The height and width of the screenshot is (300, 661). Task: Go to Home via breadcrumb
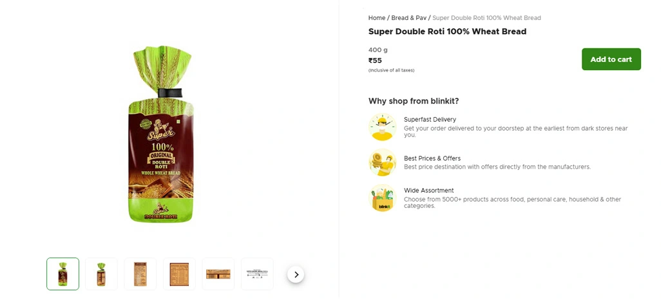coord(377,18)
